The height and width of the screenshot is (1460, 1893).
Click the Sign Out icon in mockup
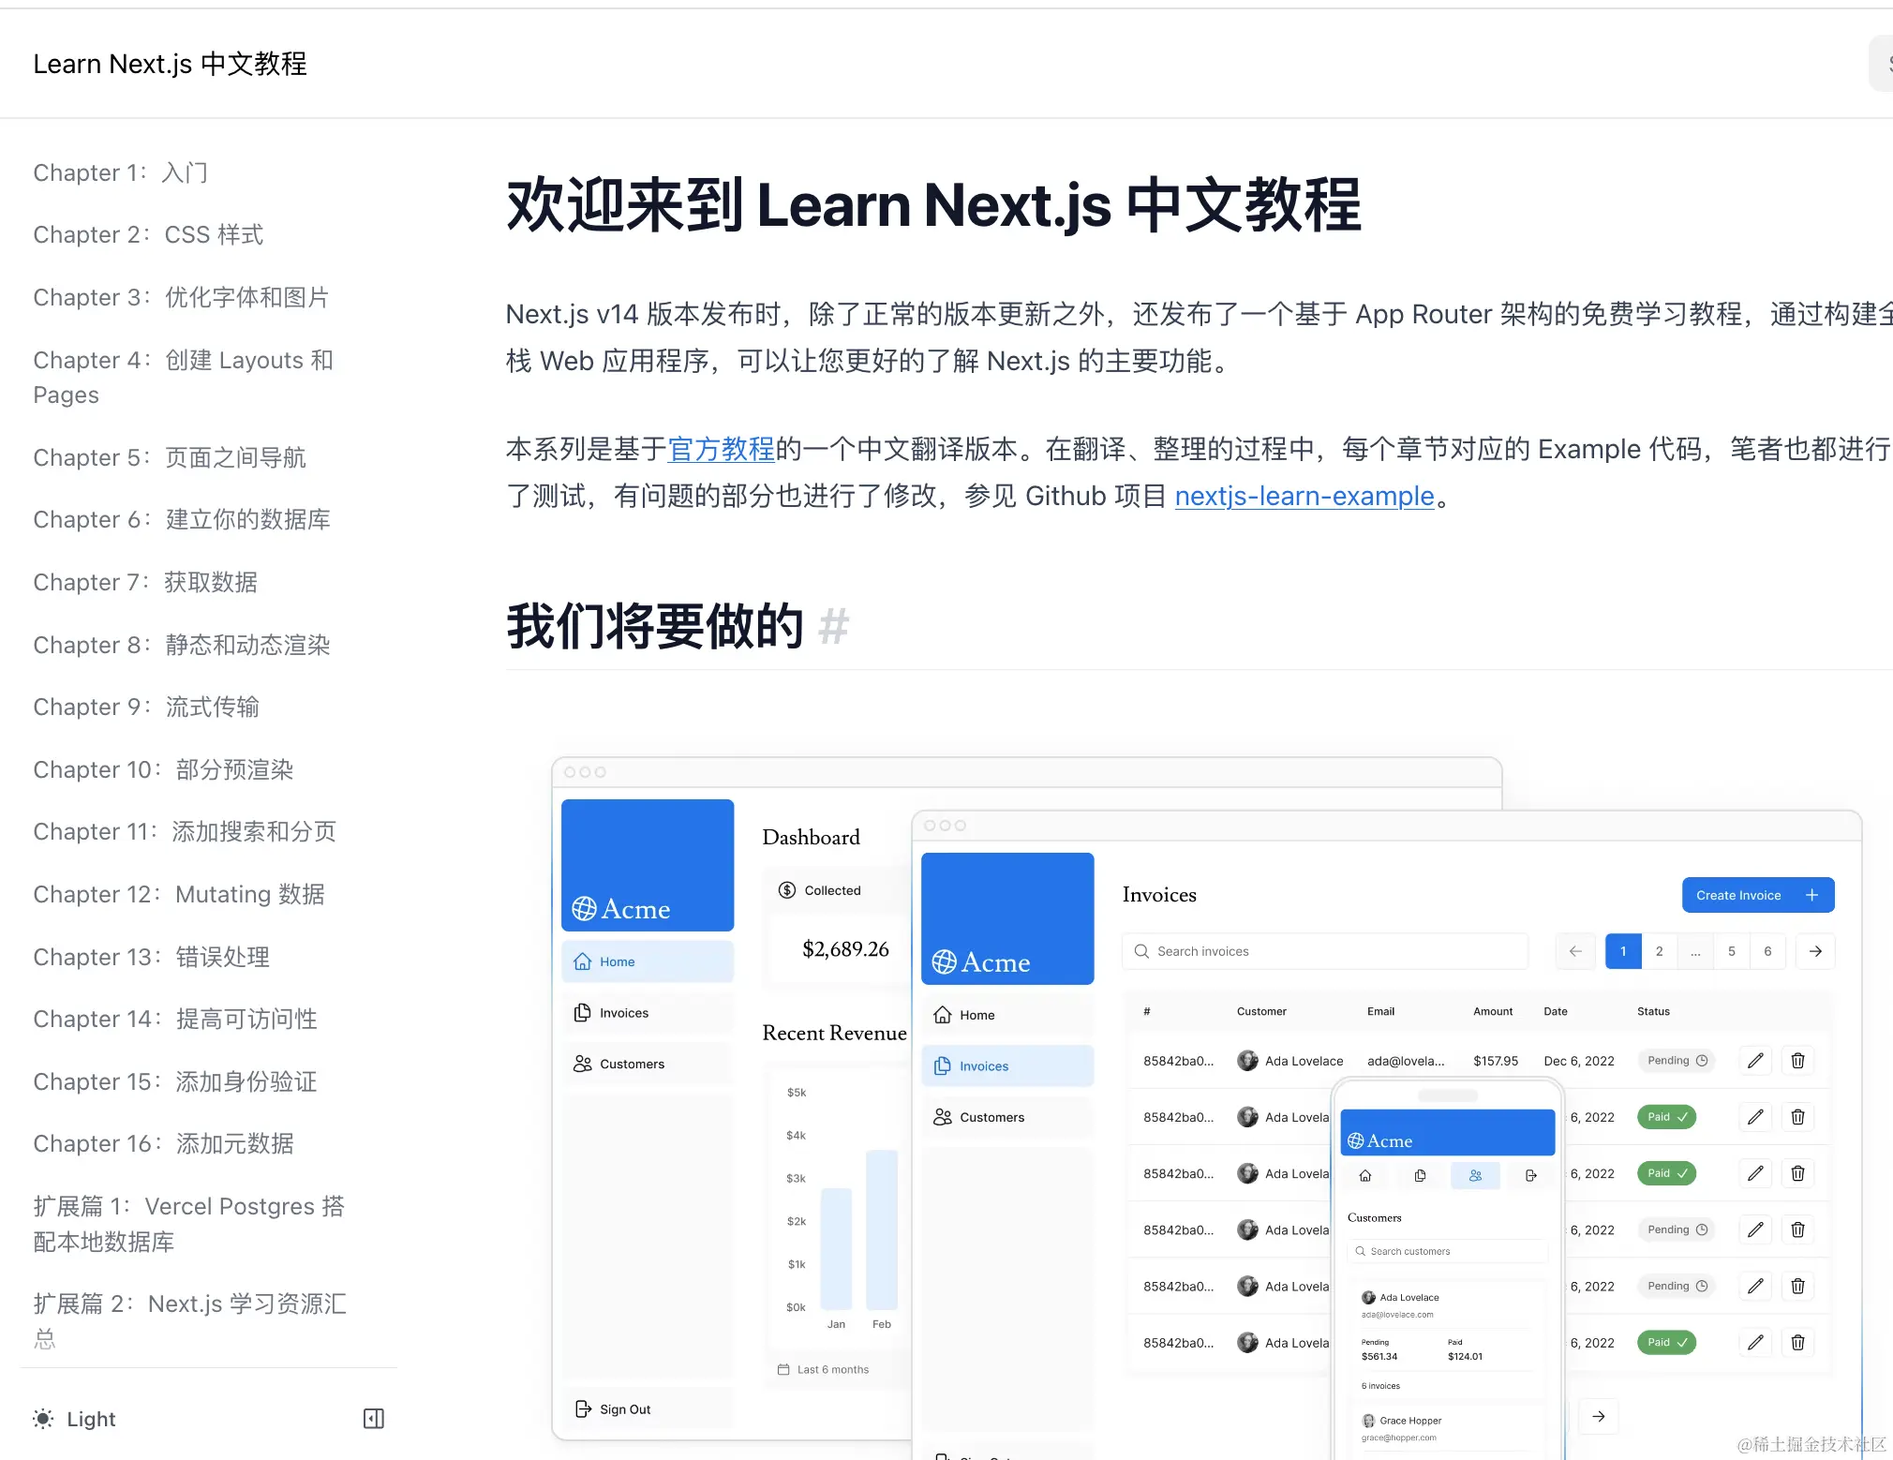click(583, 1408)
